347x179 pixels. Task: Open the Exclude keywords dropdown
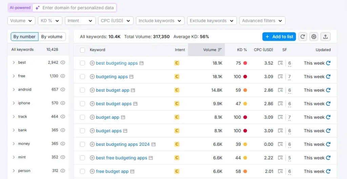coord(212,21)
